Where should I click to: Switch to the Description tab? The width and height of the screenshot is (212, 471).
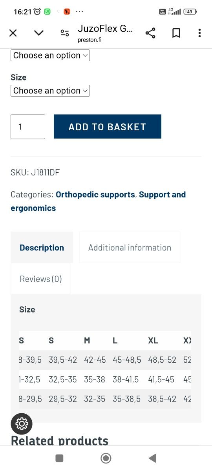click(42, 248)
